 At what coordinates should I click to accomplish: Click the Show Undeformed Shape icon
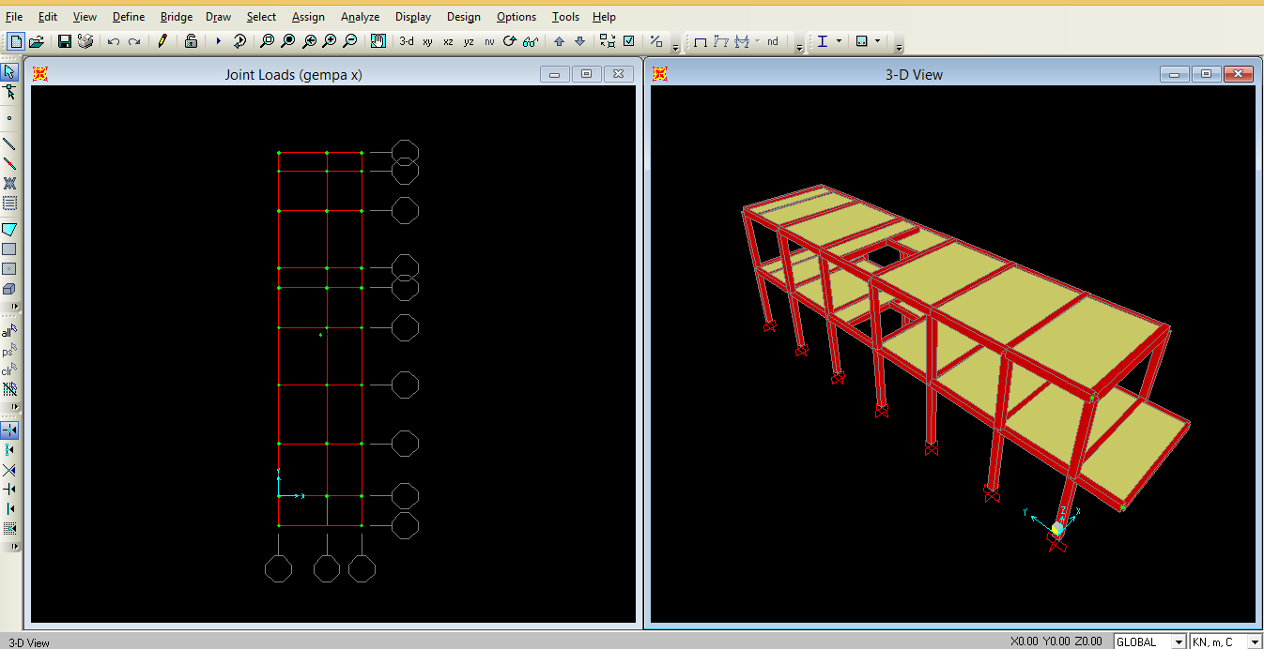coord(700,41)
